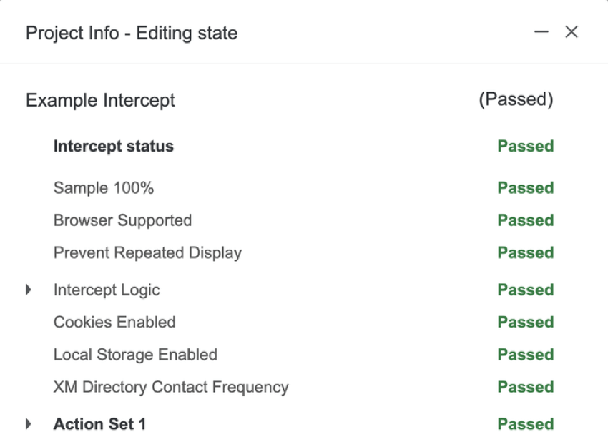The image size is (608, 447).
Task: Close the Project Info dialog
Action: click(572, 32)
